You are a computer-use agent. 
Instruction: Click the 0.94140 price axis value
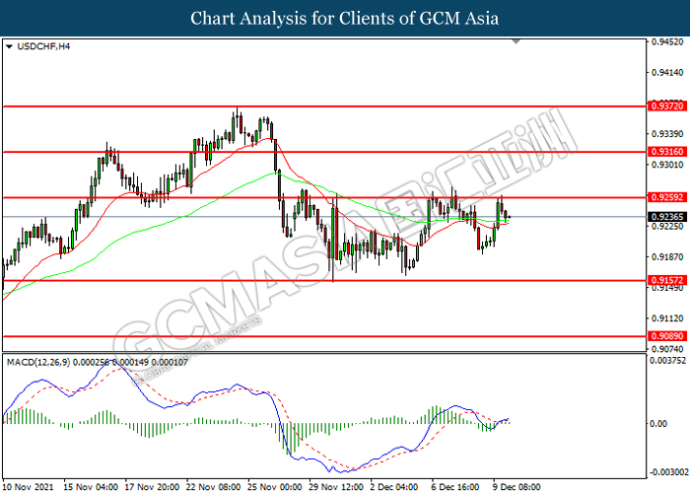tap(667, 73)
